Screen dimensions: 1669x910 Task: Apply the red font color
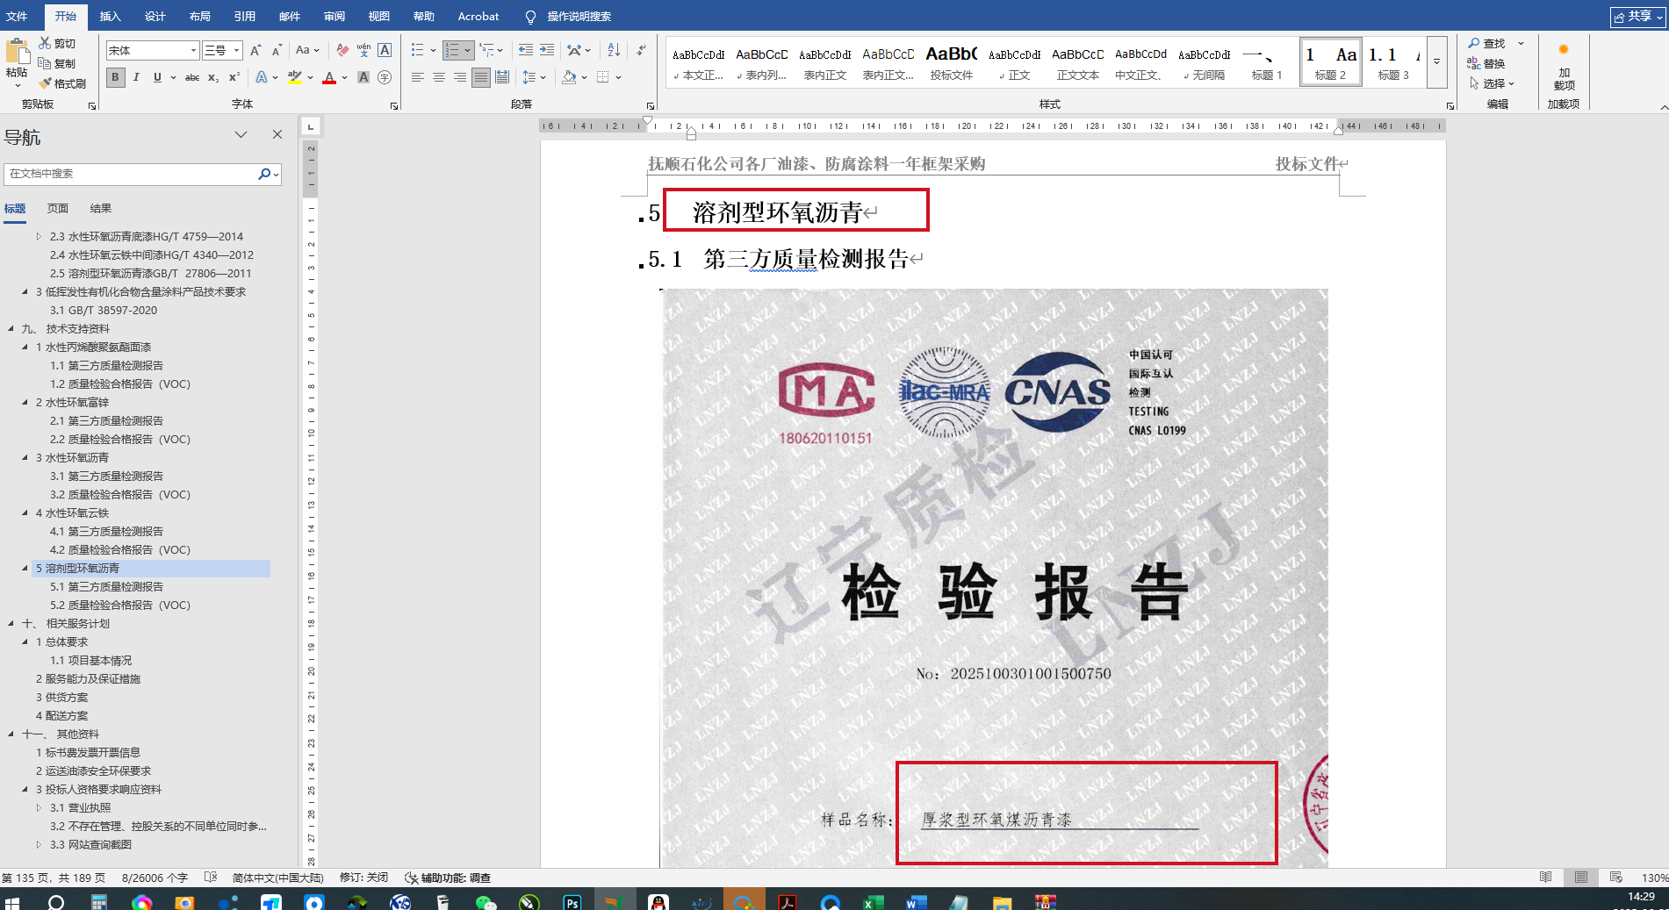329,77
